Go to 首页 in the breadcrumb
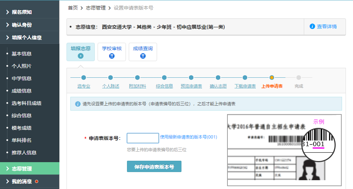This screenshot has height=189, width=353. pos(73,8)
